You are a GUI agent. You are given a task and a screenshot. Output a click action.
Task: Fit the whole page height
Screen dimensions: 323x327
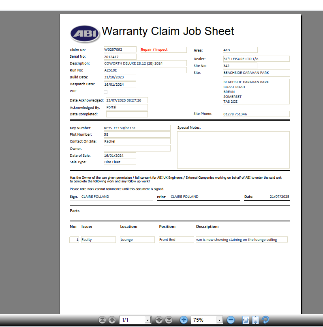click(255, 320)
